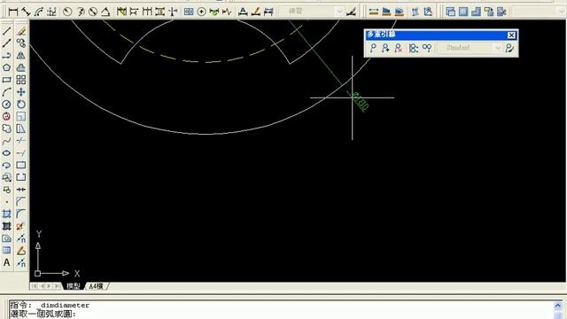This screenshot has height=319, width=567.
Task: Select the Angular dimension tool
Action: click(105, 12)
